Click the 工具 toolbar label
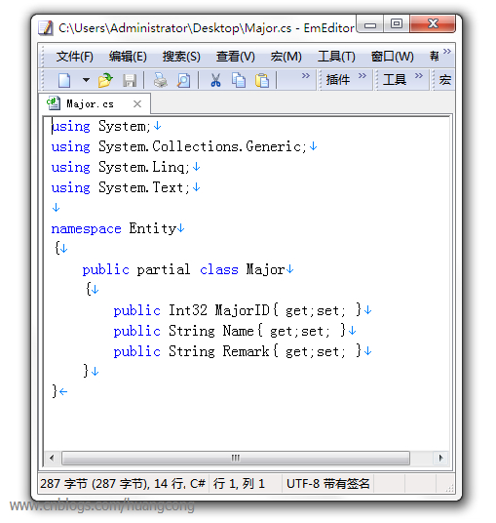The height and width of the screenshot is (523, 496). point(395,80)
